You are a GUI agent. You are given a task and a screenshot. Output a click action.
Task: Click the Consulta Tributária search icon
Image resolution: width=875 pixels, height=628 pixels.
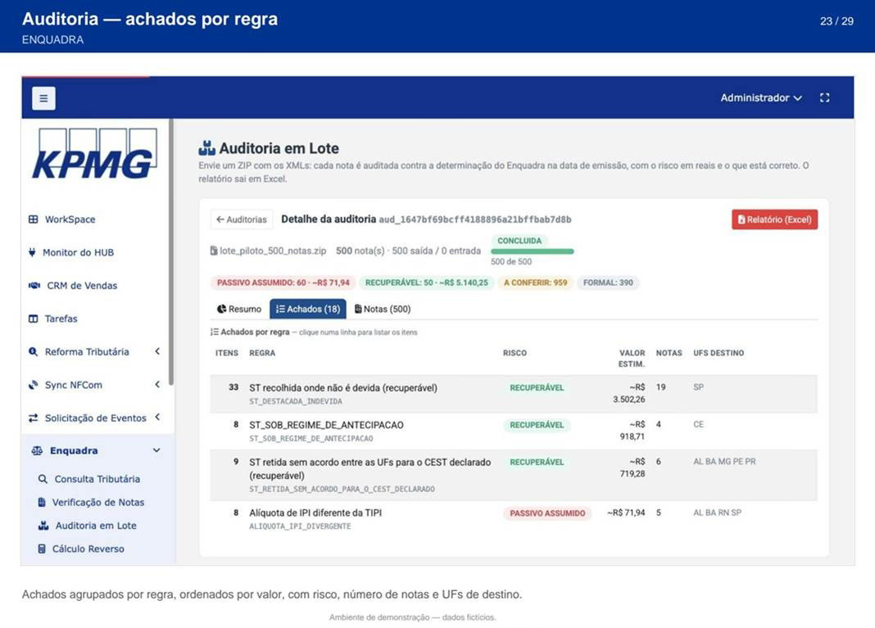tap(43, 479)
